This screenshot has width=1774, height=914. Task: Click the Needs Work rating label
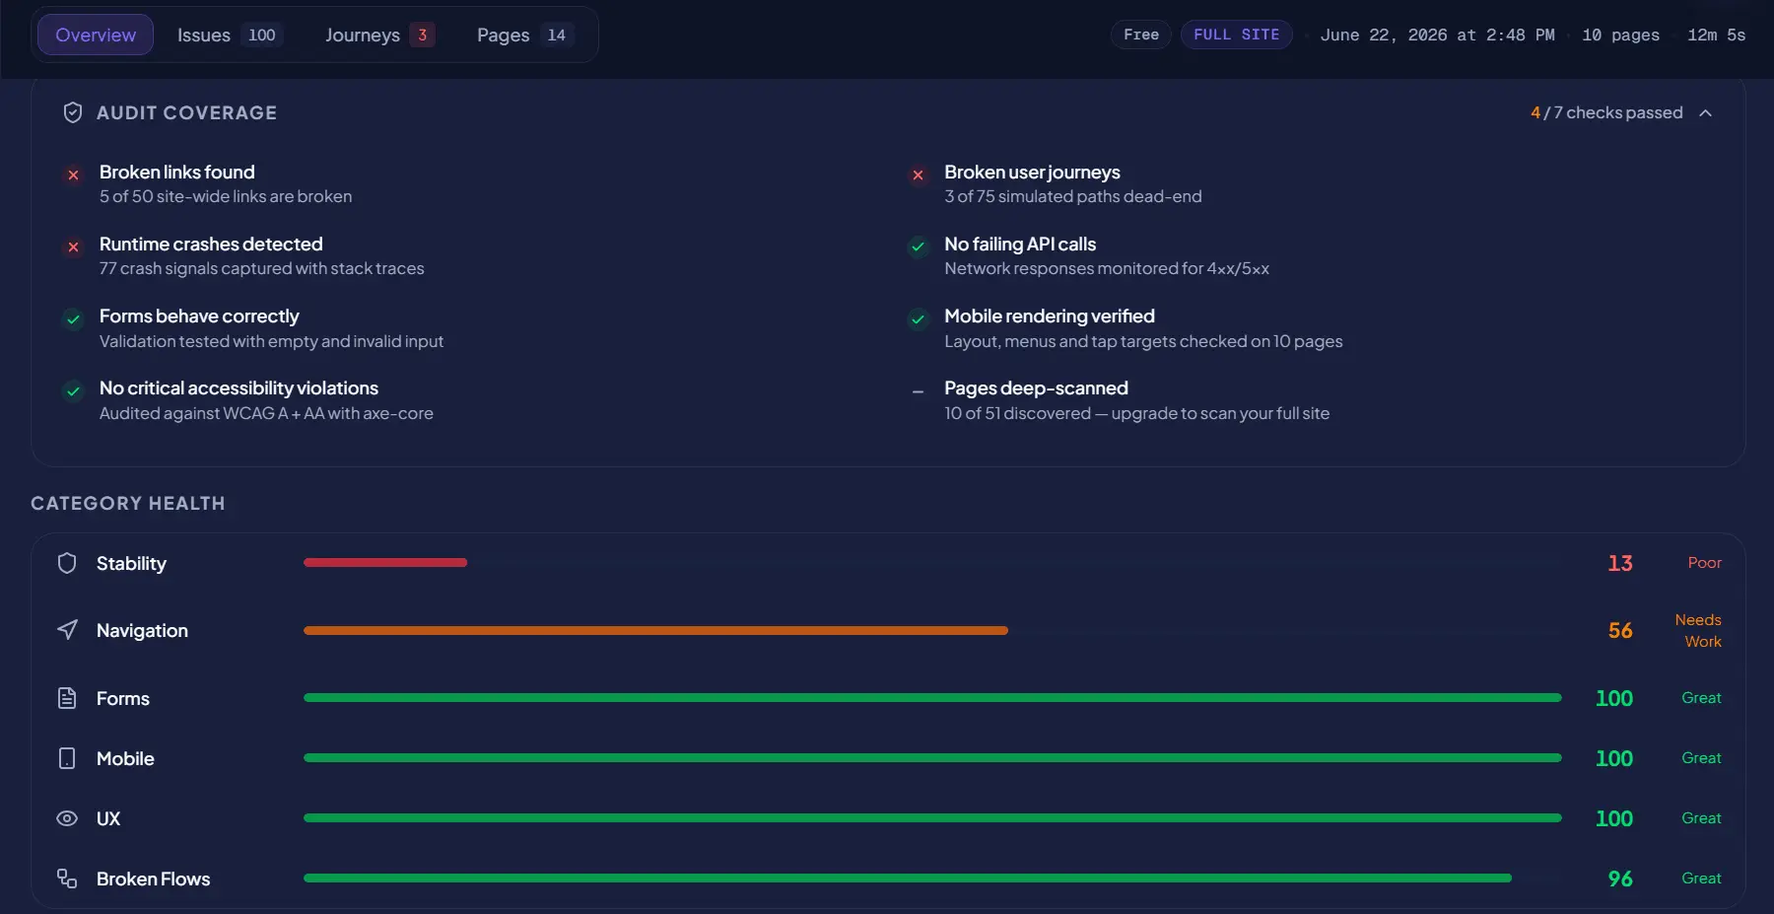click(x=1698, y=630)
